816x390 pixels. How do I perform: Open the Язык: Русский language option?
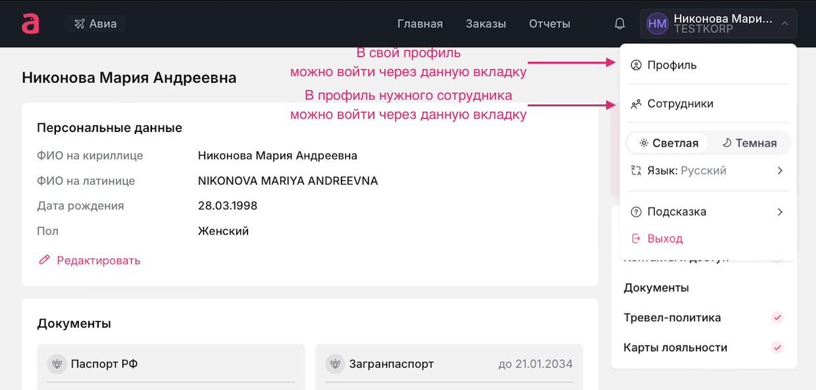708,171
